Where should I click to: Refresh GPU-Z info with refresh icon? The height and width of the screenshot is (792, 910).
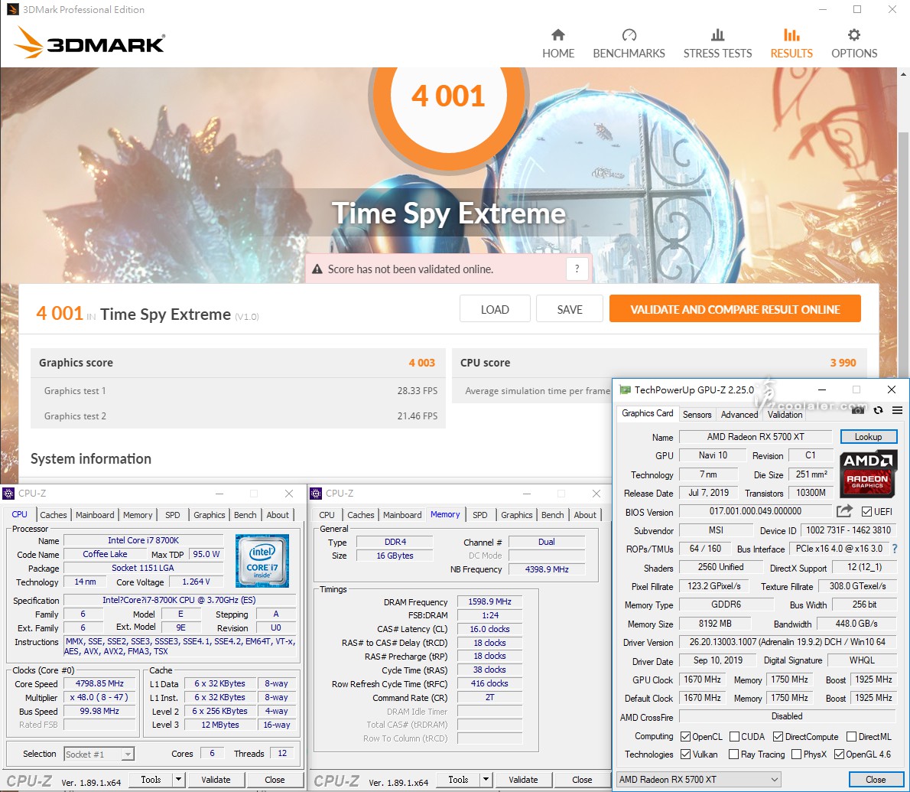point(878,410)
